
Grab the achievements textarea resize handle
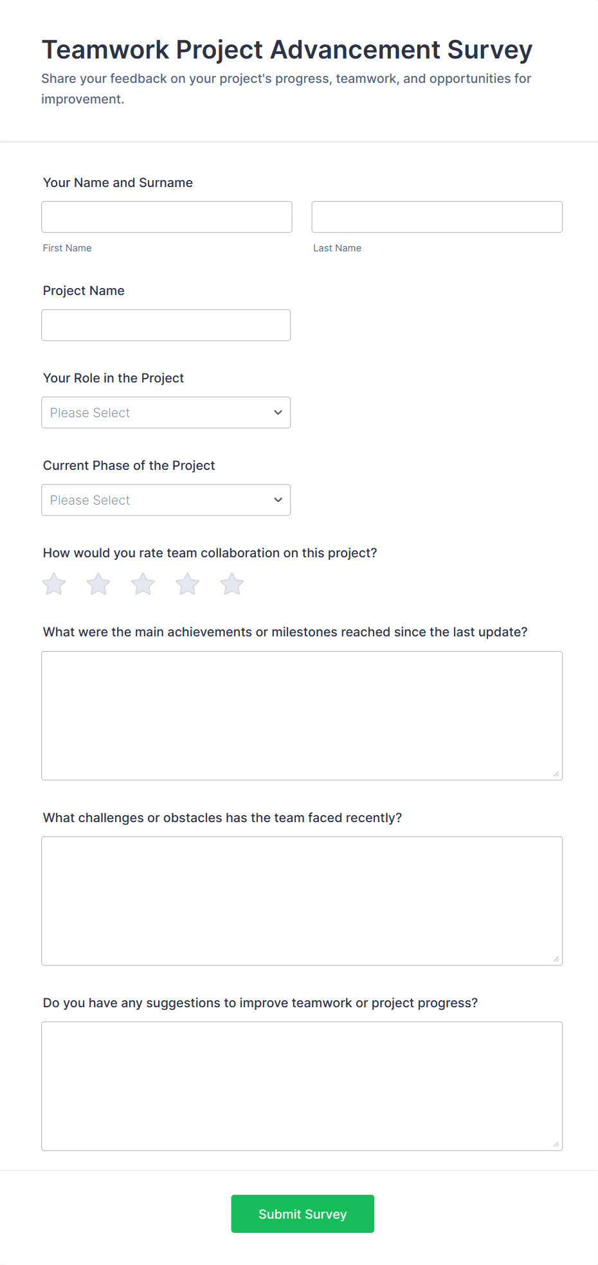(556, 774)
